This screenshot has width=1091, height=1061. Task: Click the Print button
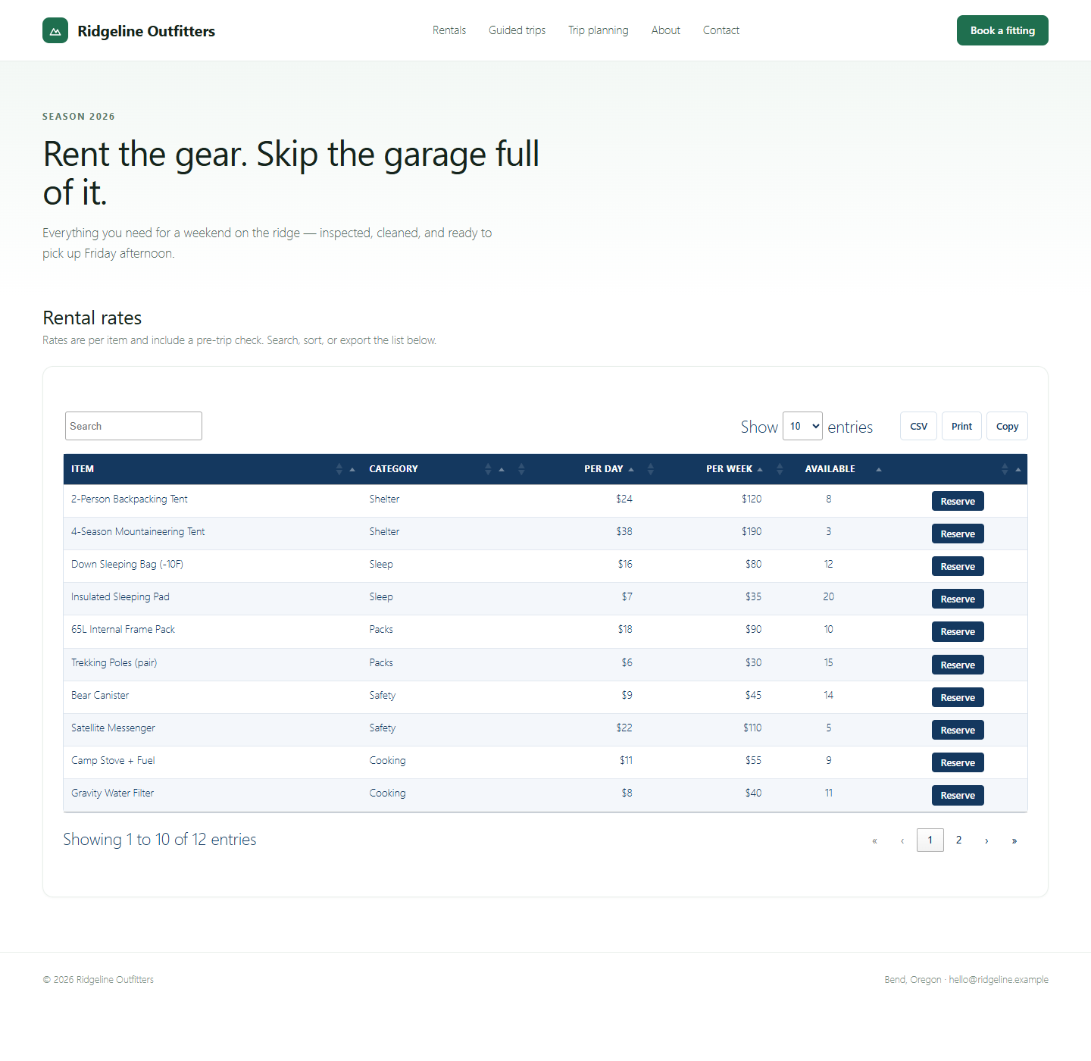(x=961, y=426)
